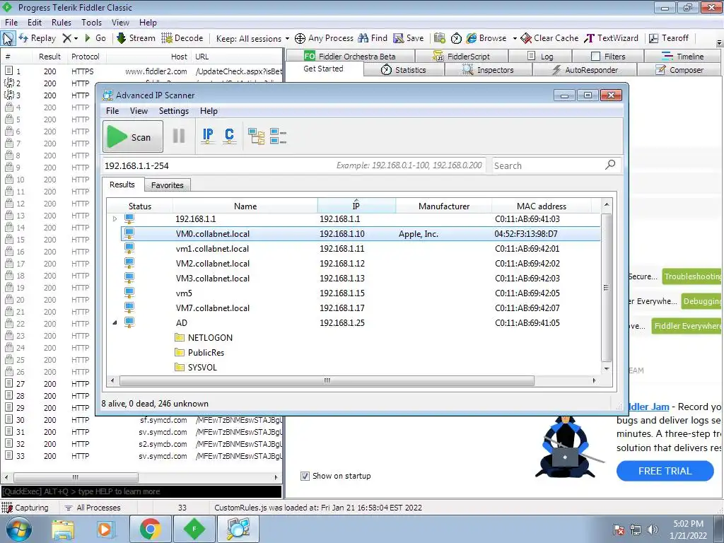
Task: Click the results vertical scrollbar thumb
Action: (x=606, y=288)
